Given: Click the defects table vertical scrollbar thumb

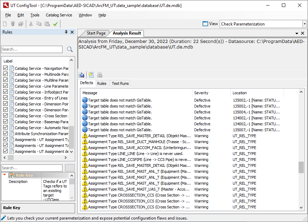Looking at the screenshot, I should pos(301,167).
